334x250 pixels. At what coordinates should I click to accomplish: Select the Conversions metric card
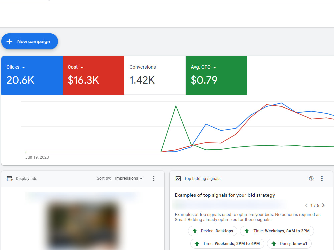click(155, 75)
